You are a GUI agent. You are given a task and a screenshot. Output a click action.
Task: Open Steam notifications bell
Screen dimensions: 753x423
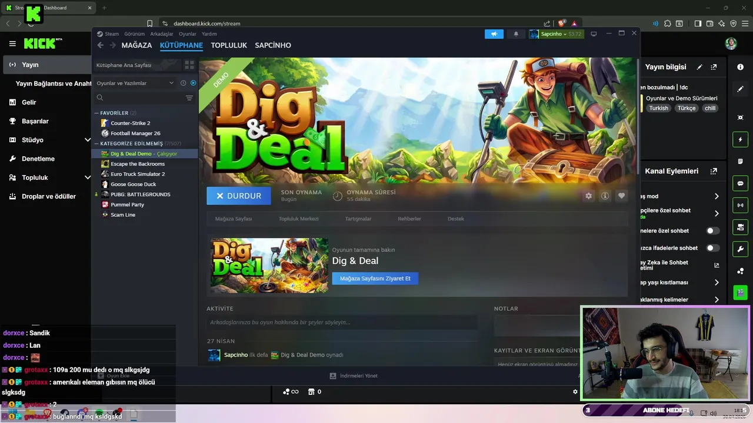point(516,34)
